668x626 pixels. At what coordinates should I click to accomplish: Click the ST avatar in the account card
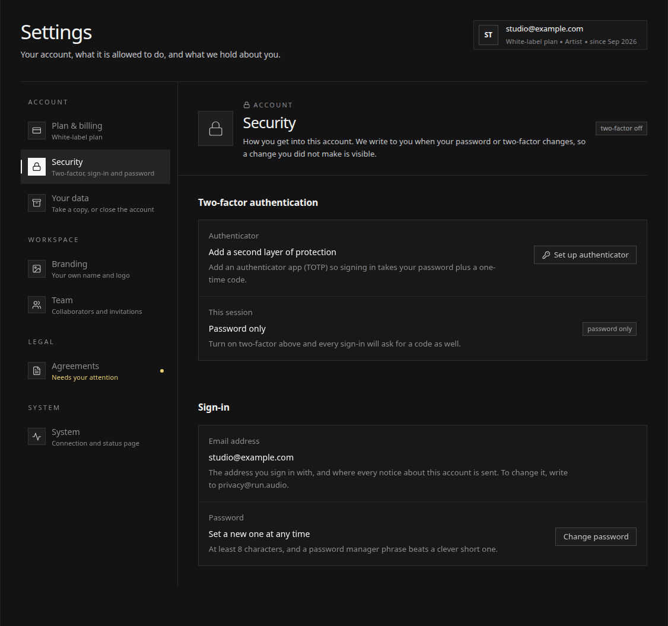(x=488, y=35)
